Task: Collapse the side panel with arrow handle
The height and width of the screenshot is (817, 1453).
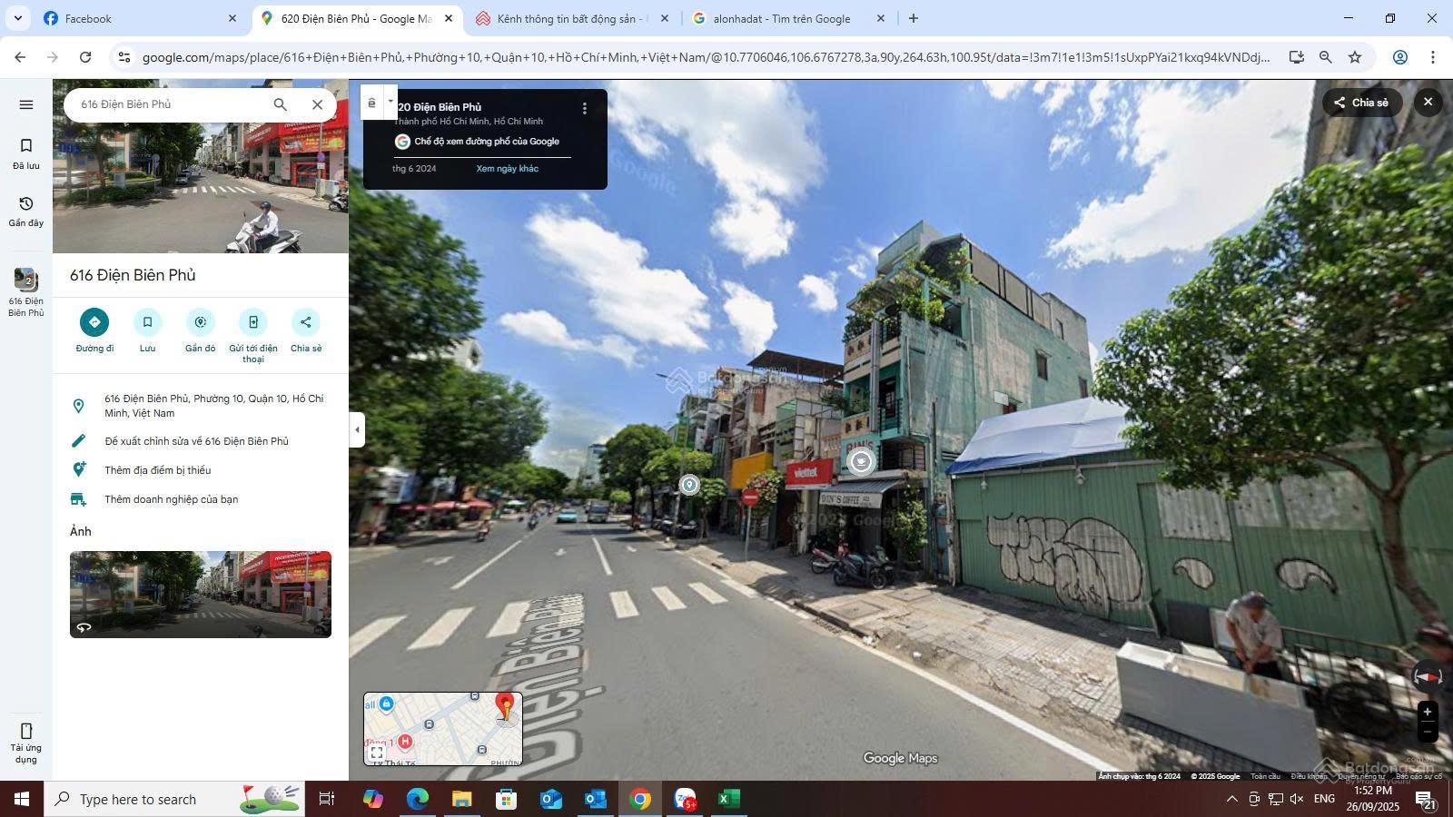Action: click(x=357, y=430)
